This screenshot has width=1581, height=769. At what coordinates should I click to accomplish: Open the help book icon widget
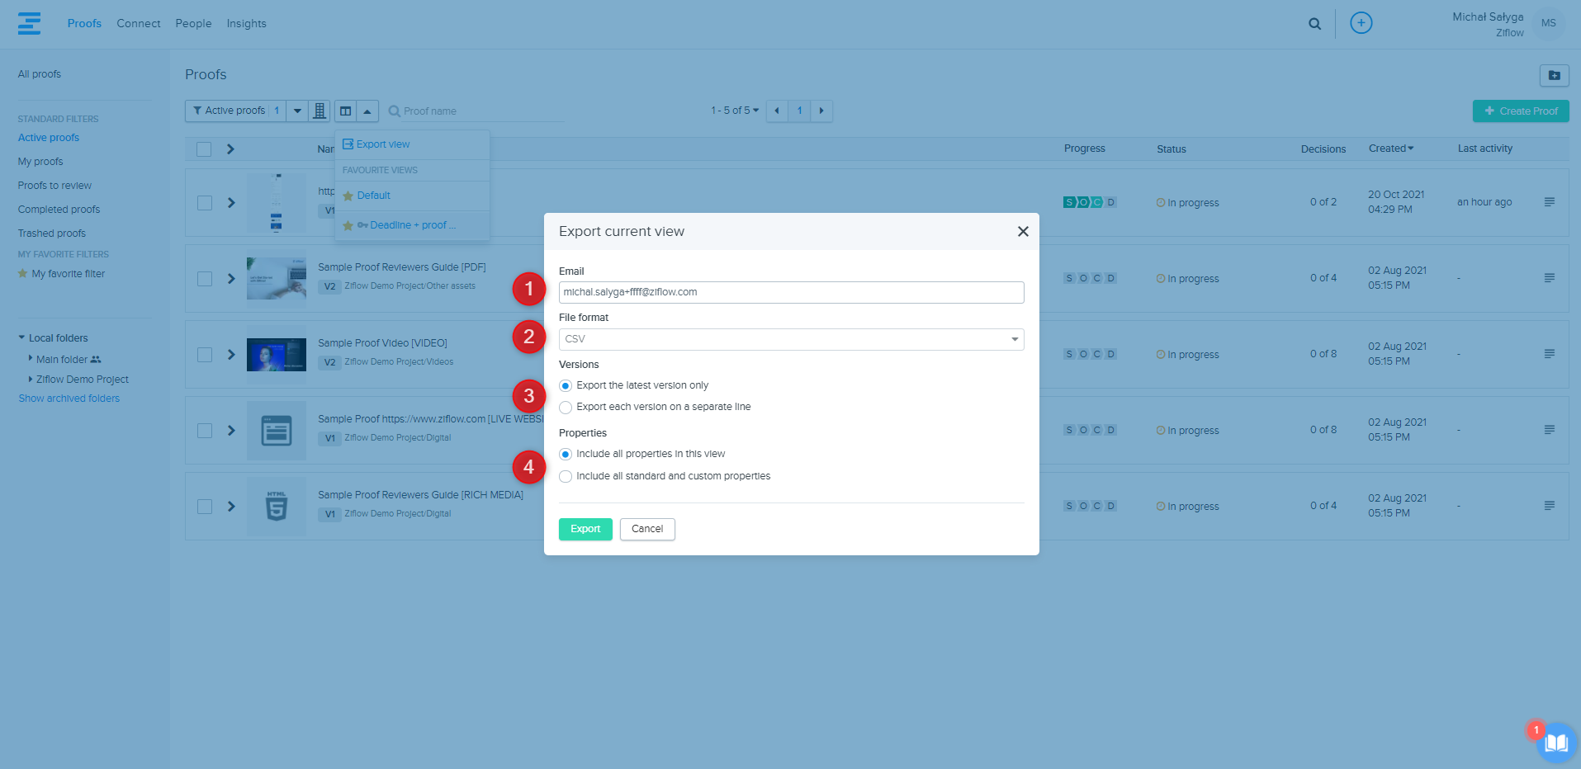(x=1555, y=743)
